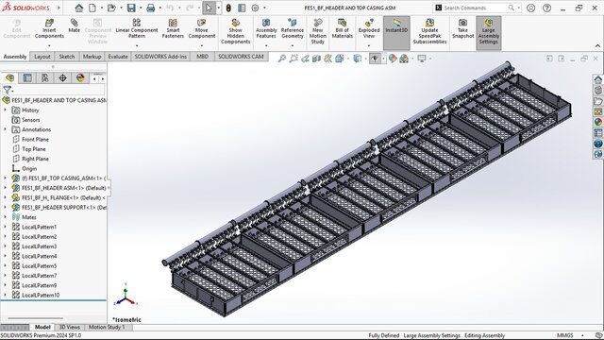Switch to the Sketch tab

(x=67, y=57)
